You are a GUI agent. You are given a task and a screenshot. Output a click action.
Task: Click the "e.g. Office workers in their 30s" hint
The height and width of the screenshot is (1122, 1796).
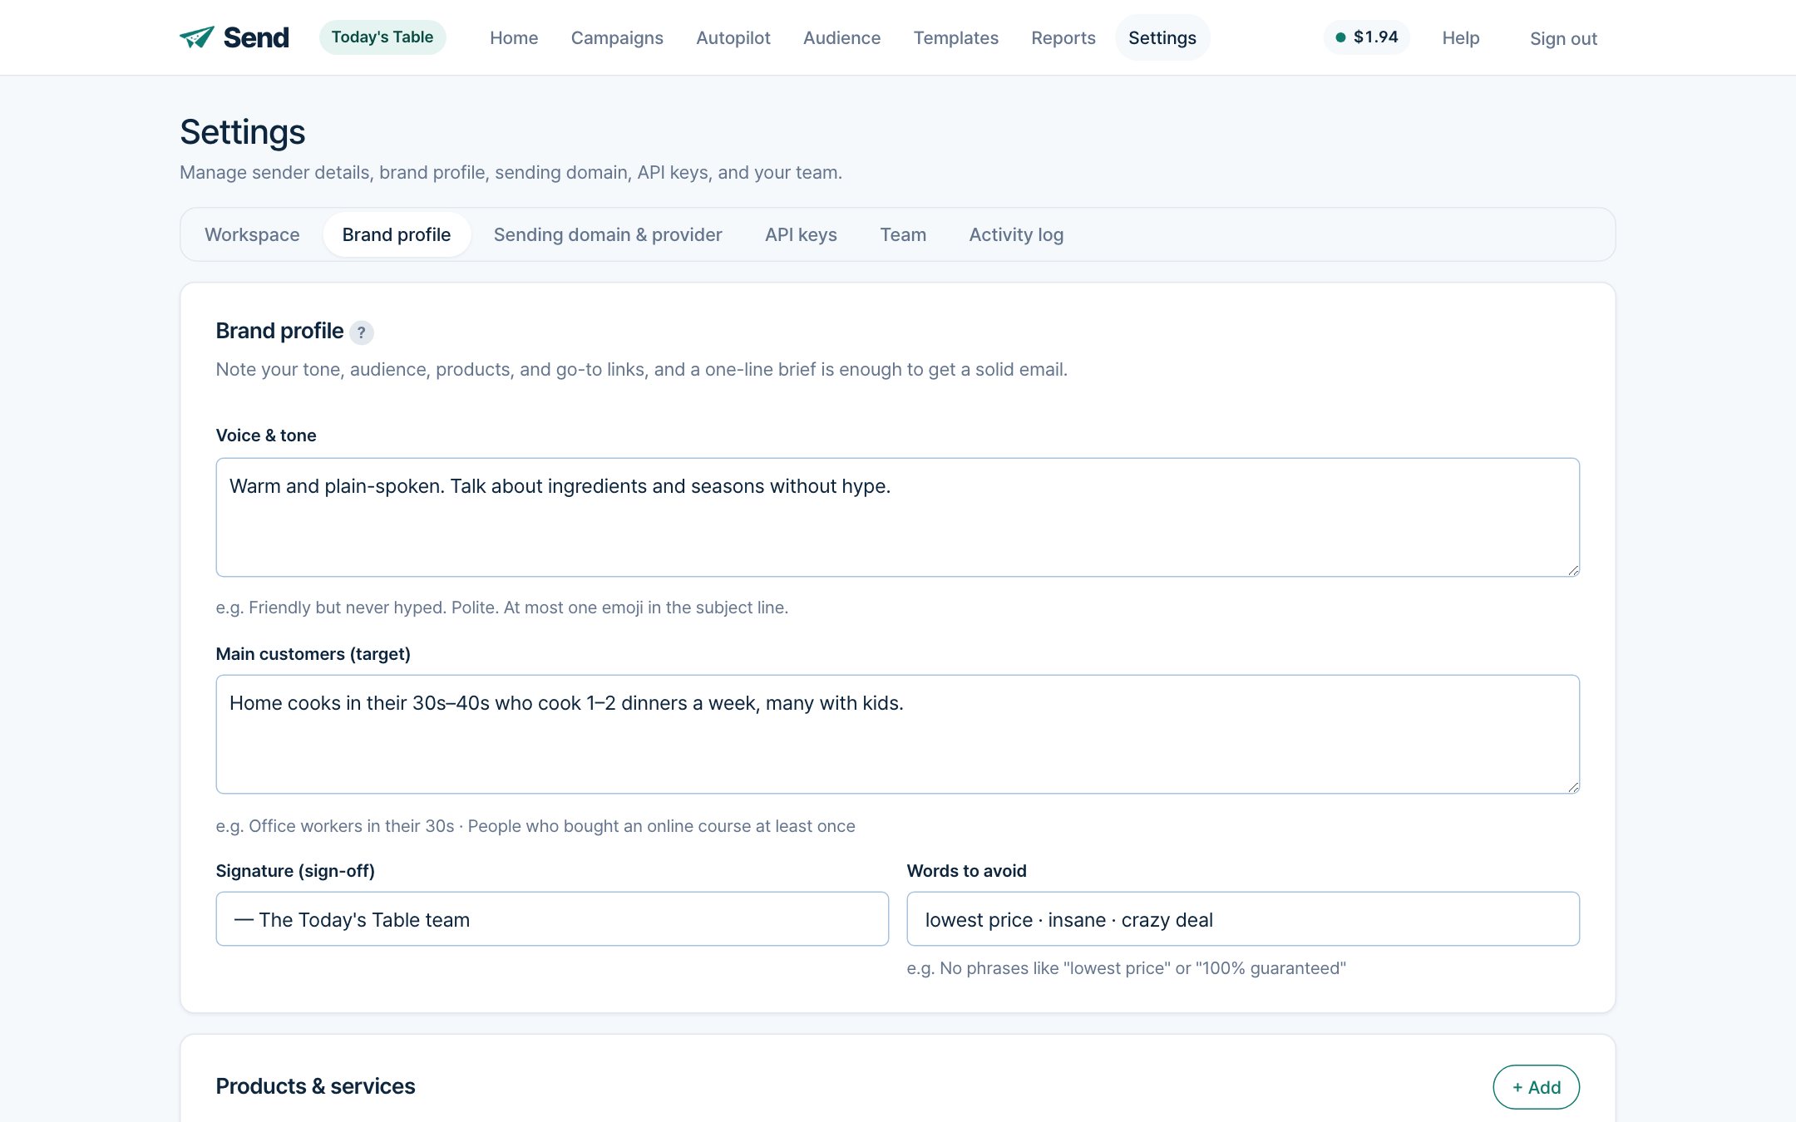click(535, 826)
